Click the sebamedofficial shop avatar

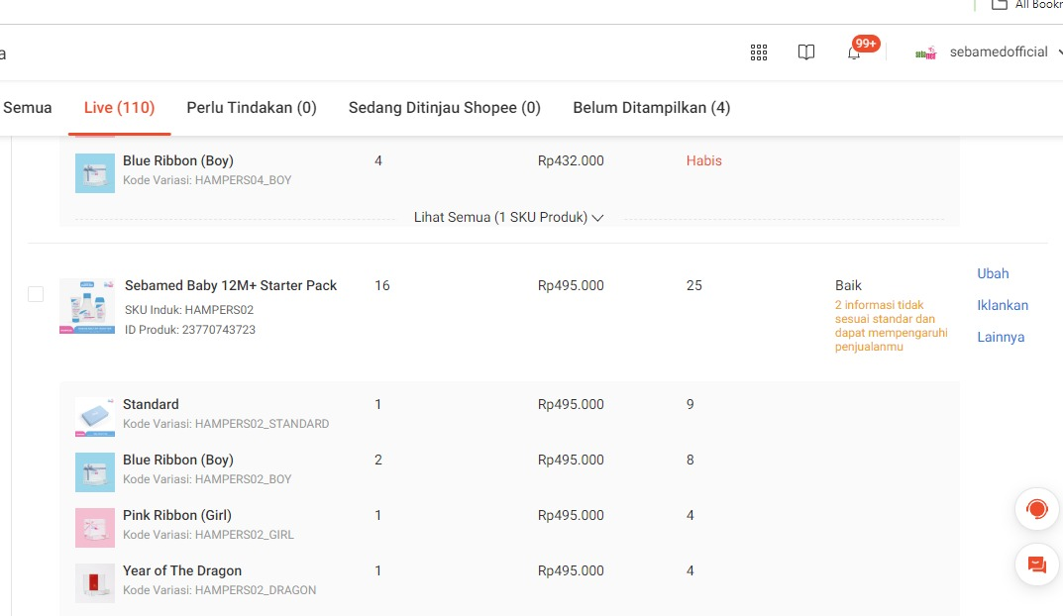coord(925,52)
